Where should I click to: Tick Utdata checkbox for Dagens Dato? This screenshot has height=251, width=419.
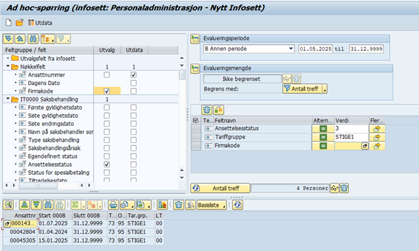[134, 83]
